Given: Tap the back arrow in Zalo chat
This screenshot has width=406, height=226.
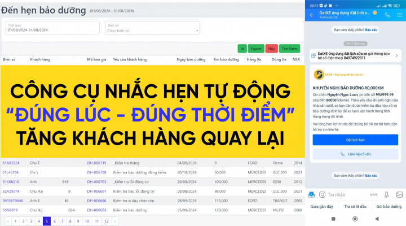Looking at the screenshot, I should click(x=312, y=14).
